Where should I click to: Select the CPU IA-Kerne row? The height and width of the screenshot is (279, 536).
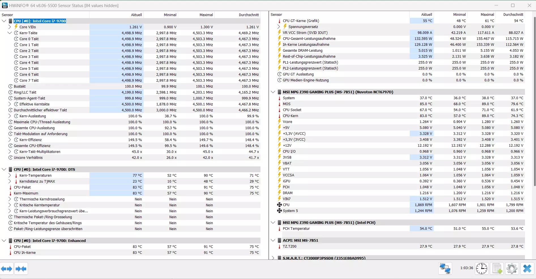click(134, 252)
